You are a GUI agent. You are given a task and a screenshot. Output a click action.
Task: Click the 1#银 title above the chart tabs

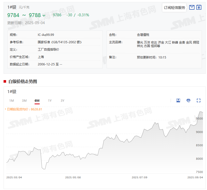(x=12, y=92)
